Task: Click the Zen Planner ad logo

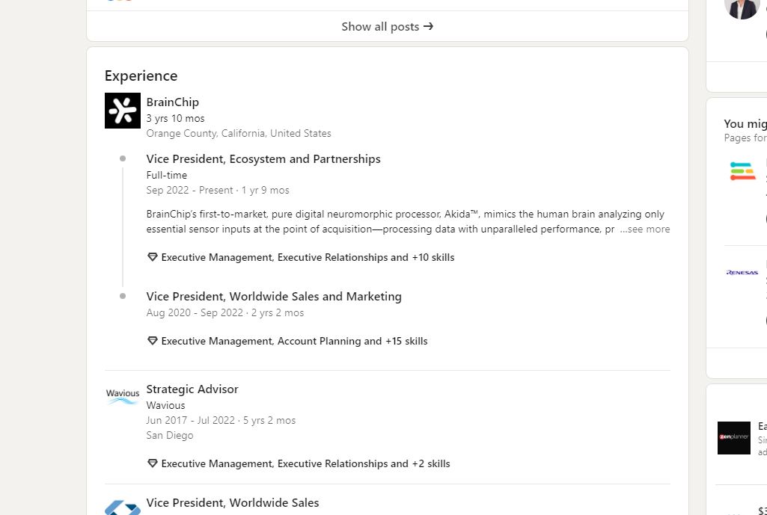Action: click(x=733, y=437)
